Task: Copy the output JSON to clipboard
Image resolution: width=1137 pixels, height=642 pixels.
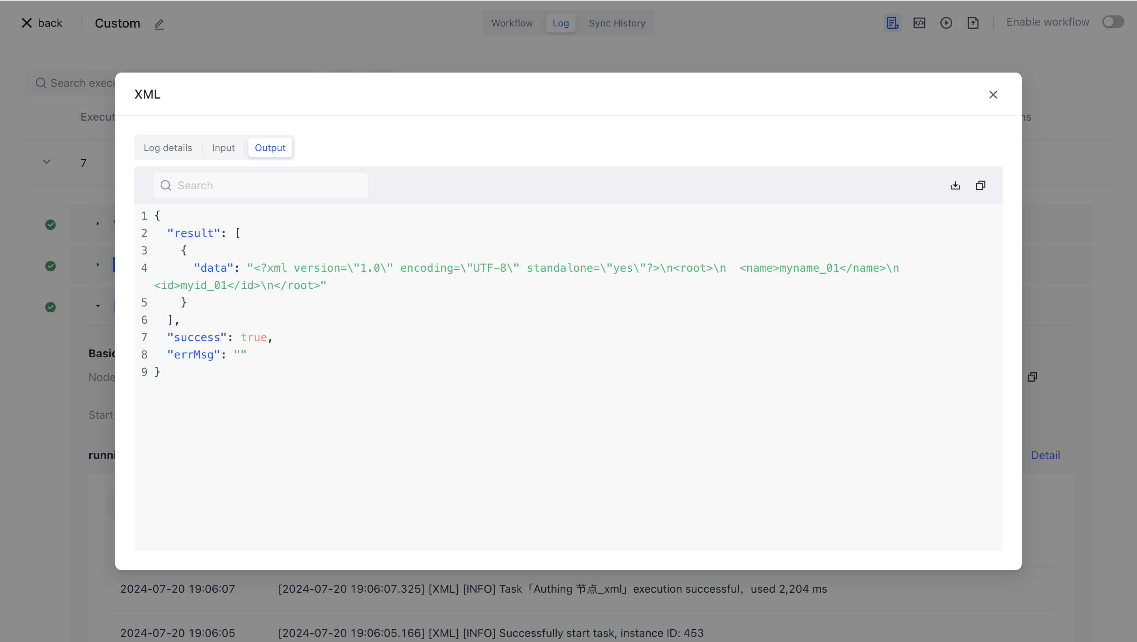Action: coord(980,185)
